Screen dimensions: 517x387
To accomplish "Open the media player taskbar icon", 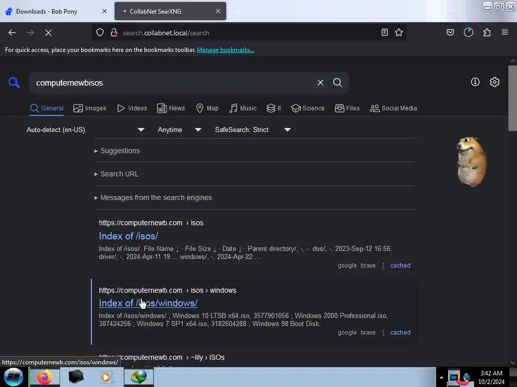I will point(107,377).
